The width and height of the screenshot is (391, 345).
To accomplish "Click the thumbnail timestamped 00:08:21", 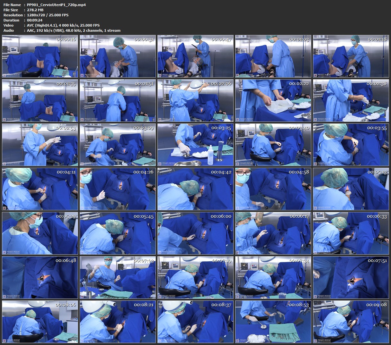I will pos(118,322).
